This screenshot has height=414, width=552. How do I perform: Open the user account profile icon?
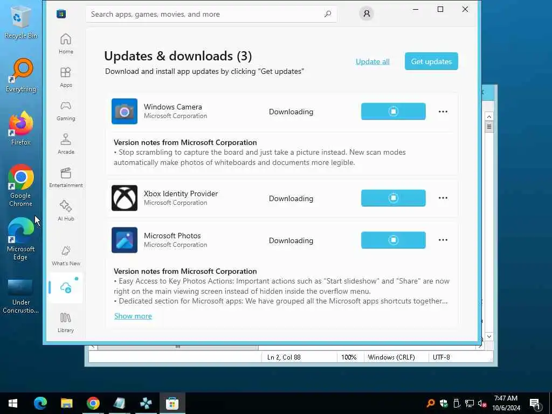pos(367,13)
